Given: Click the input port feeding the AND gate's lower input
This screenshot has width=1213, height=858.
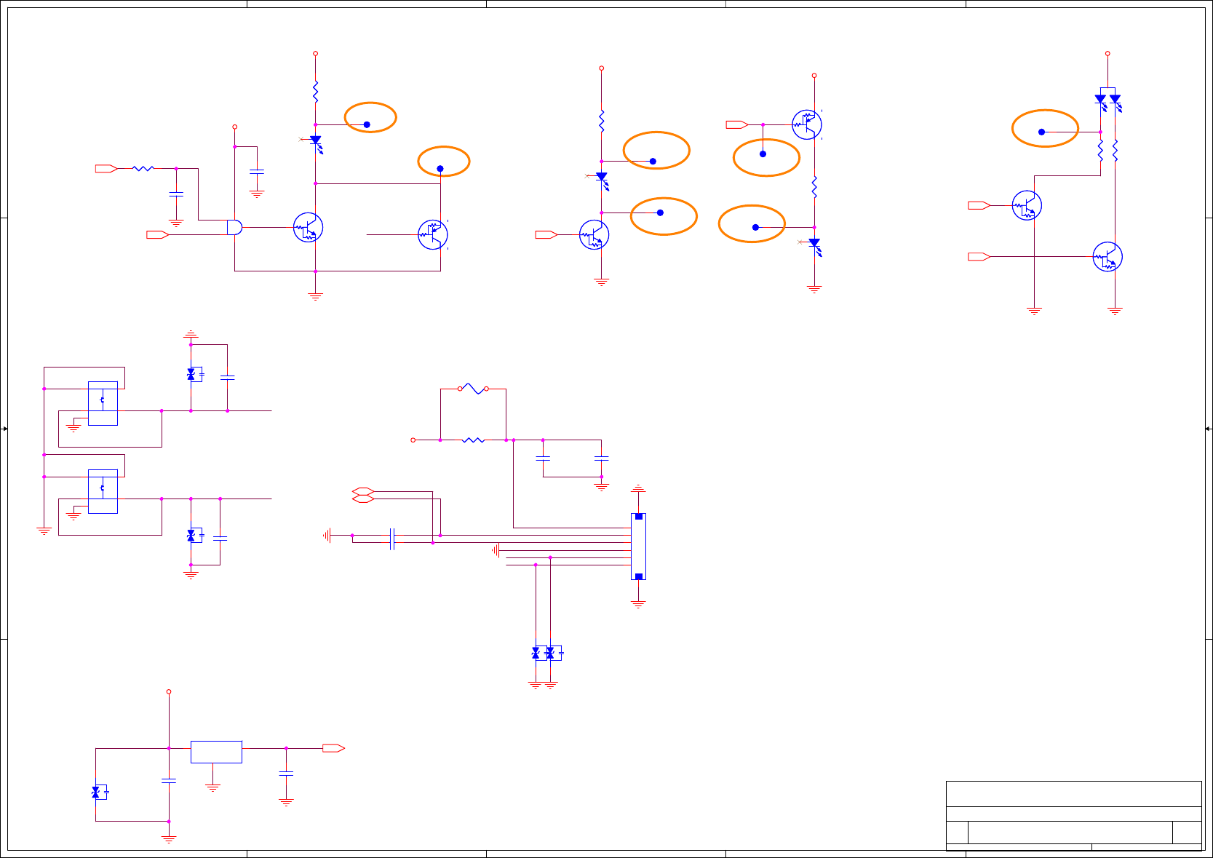Looking at the screenshot, I should 158,234.
